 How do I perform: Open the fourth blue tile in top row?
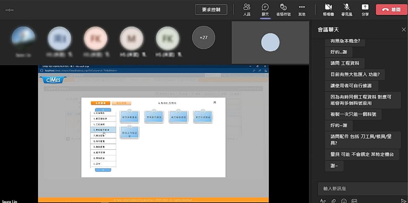click(x=203, y=117)
